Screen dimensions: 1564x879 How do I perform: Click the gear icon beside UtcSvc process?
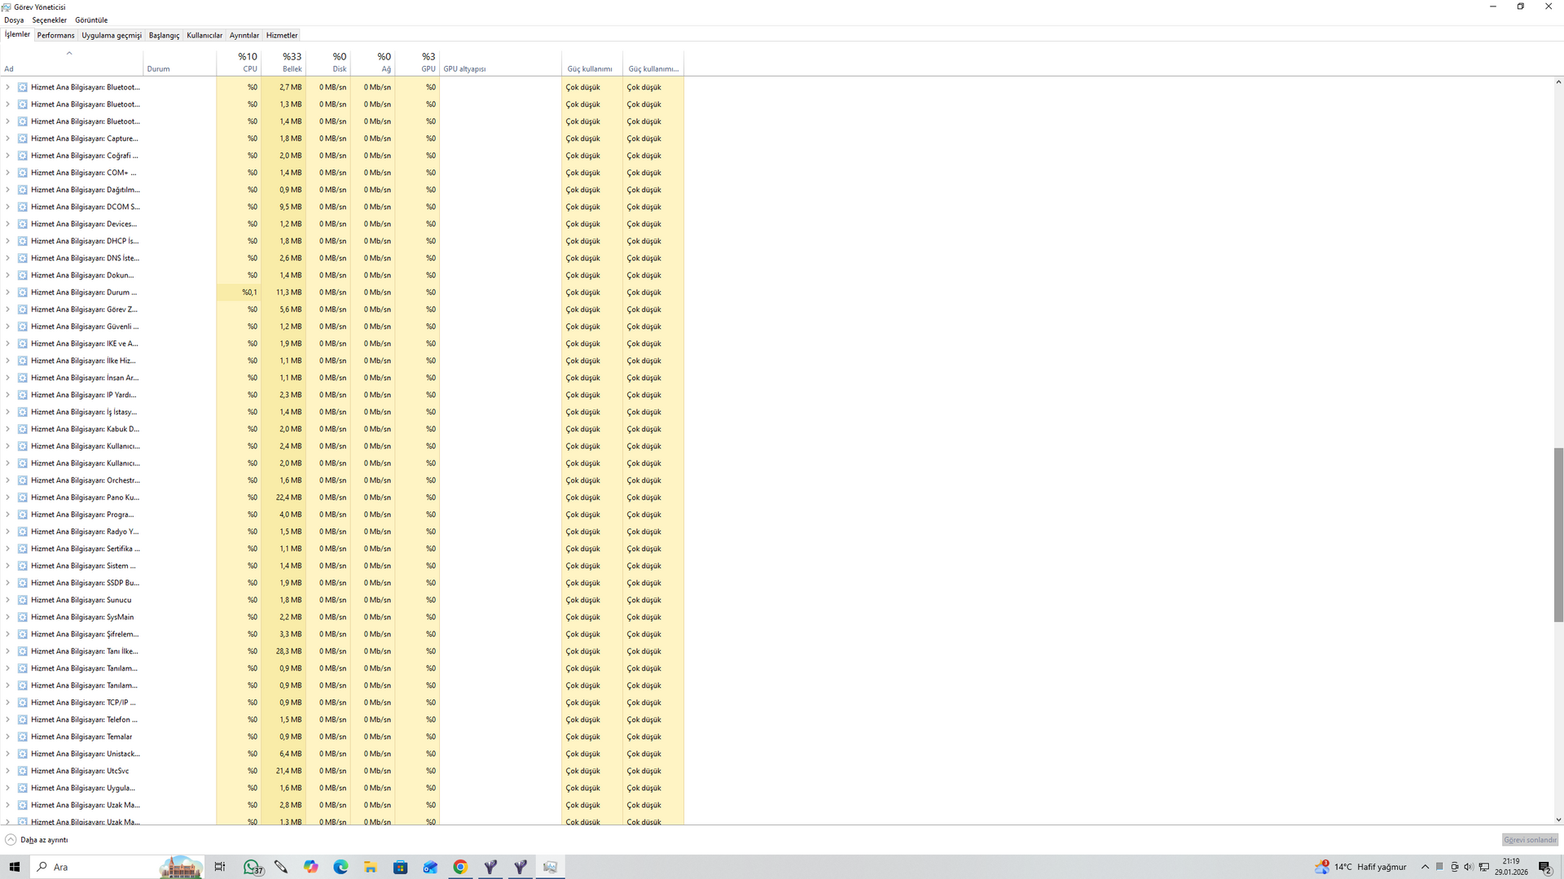23,771
